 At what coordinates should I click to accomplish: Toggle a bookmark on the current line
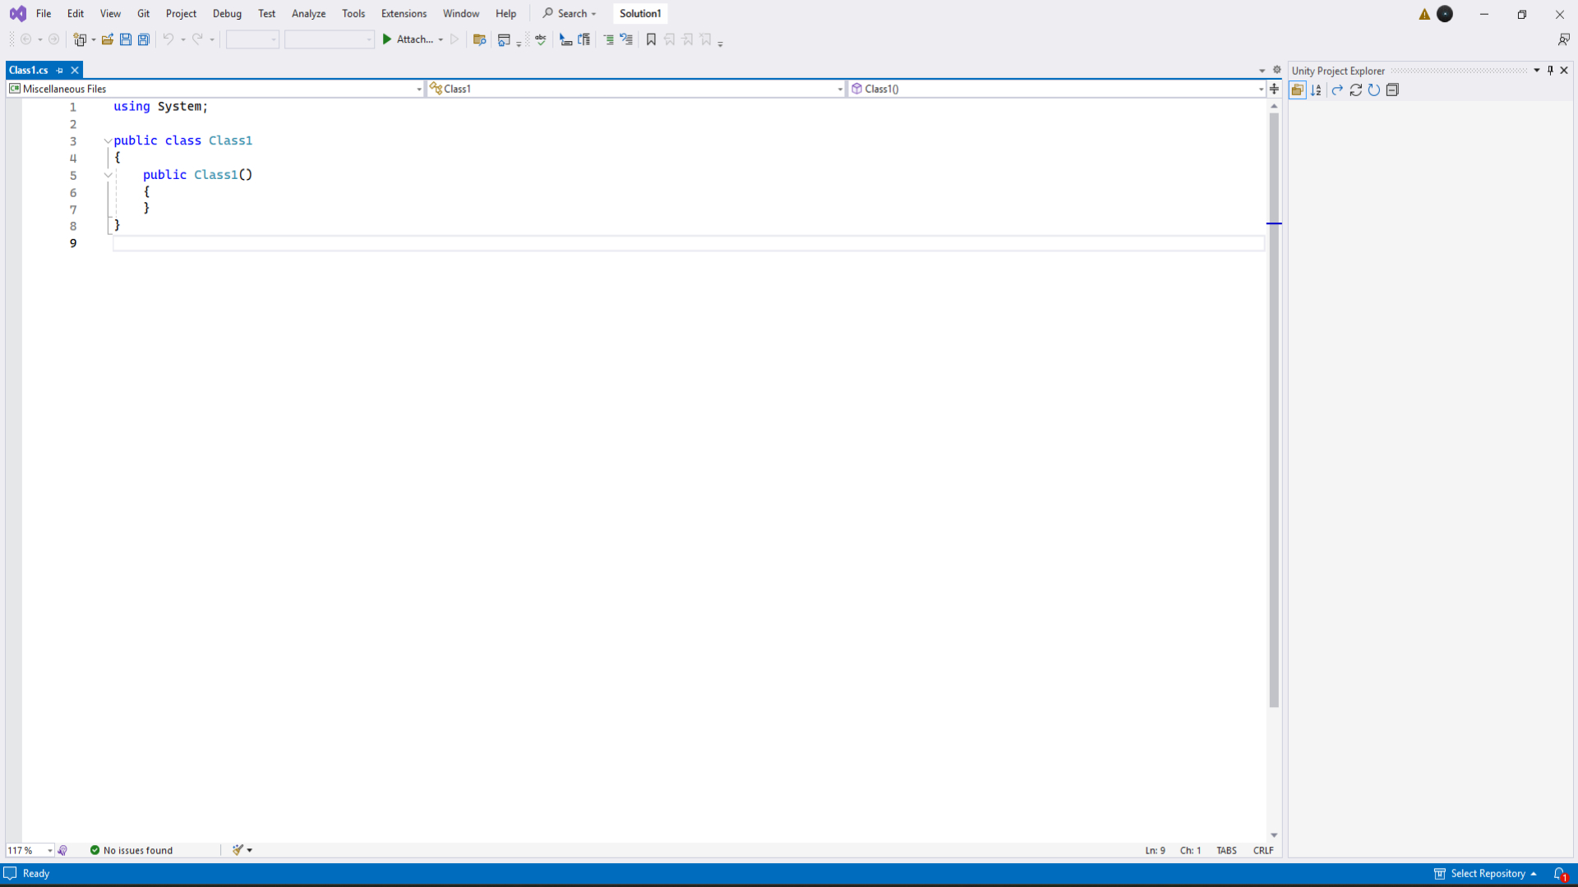coord(651,39)
